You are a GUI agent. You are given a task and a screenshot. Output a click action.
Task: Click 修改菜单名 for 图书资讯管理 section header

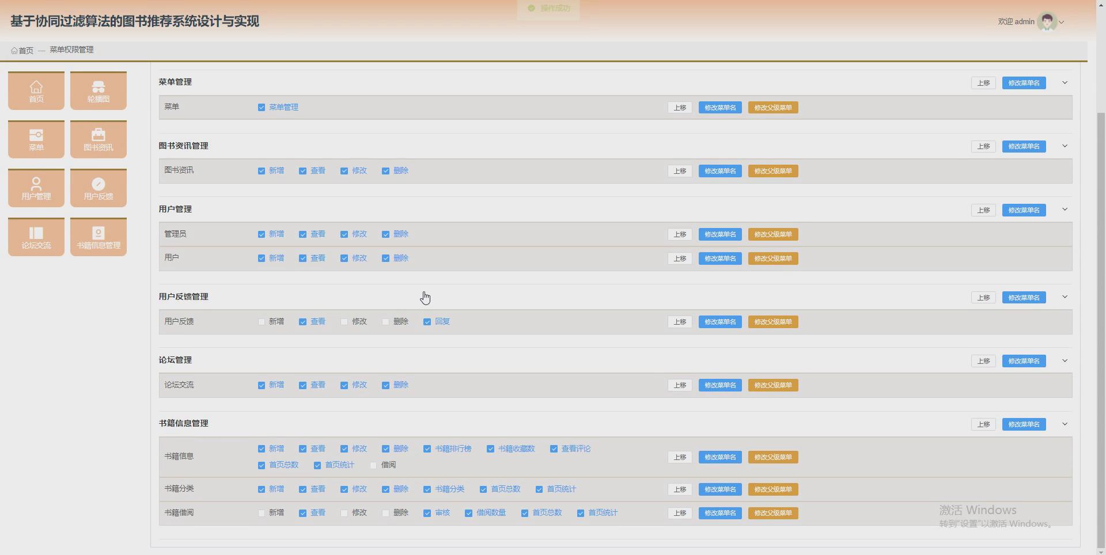click(x=1024, y=146)
